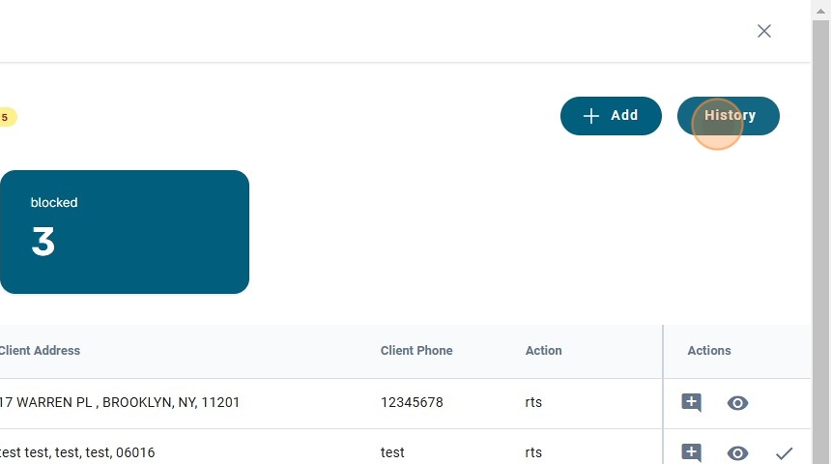This screenshot has width=831, height=464.
Task: Close the panel with the X icon
Action: click(763, 31)
